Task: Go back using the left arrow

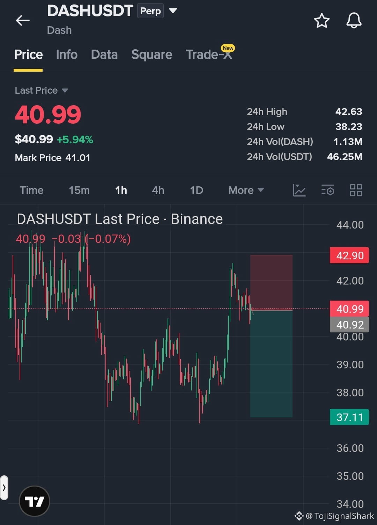Action: pyautogui.click(x=23, y=21)
